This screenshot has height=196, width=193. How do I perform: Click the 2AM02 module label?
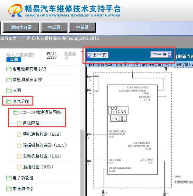(x=178, y=176)
